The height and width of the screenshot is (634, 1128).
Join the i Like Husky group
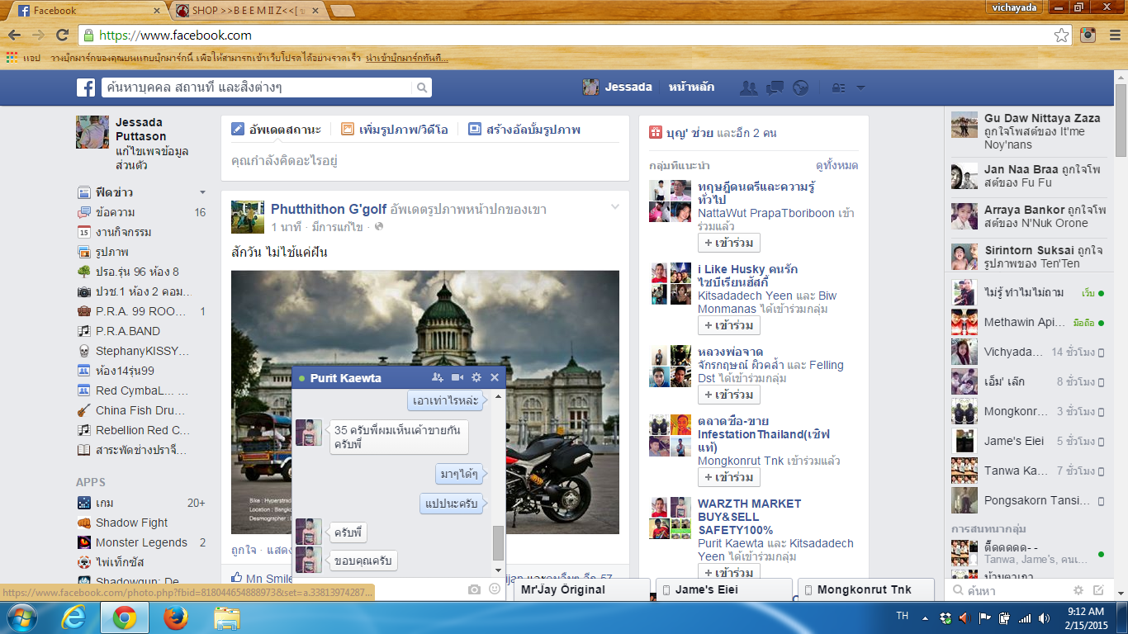pos(729,325)
